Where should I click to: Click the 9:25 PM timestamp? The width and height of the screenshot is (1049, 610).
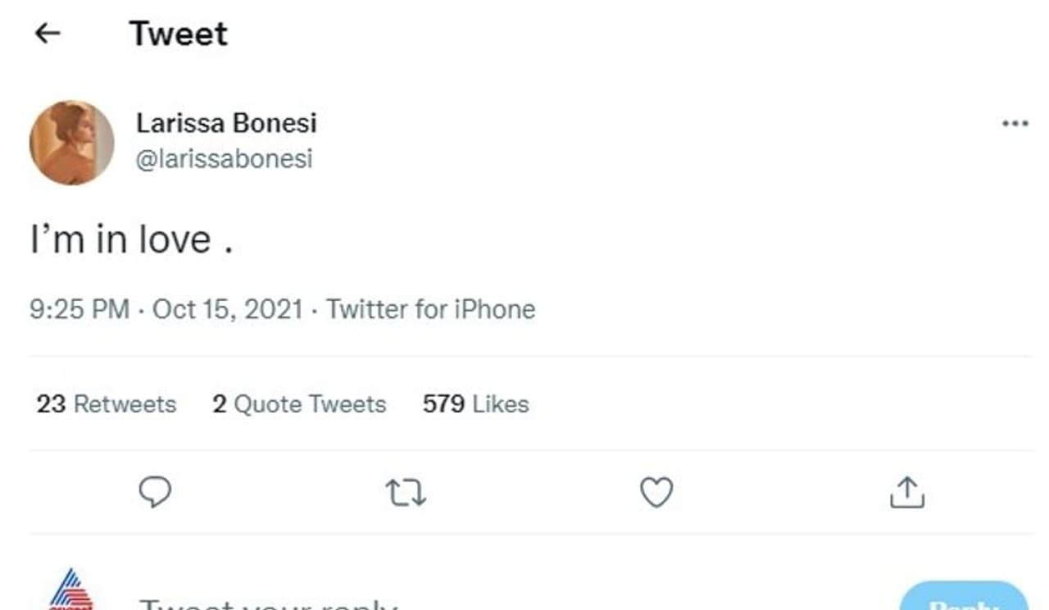pyautogui.click(x=79, y=309)
